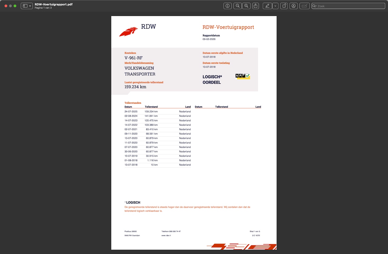The image size is (388, 254).
Task: Expand the highlight color dropdown arrow
Action: pos(275,6)
